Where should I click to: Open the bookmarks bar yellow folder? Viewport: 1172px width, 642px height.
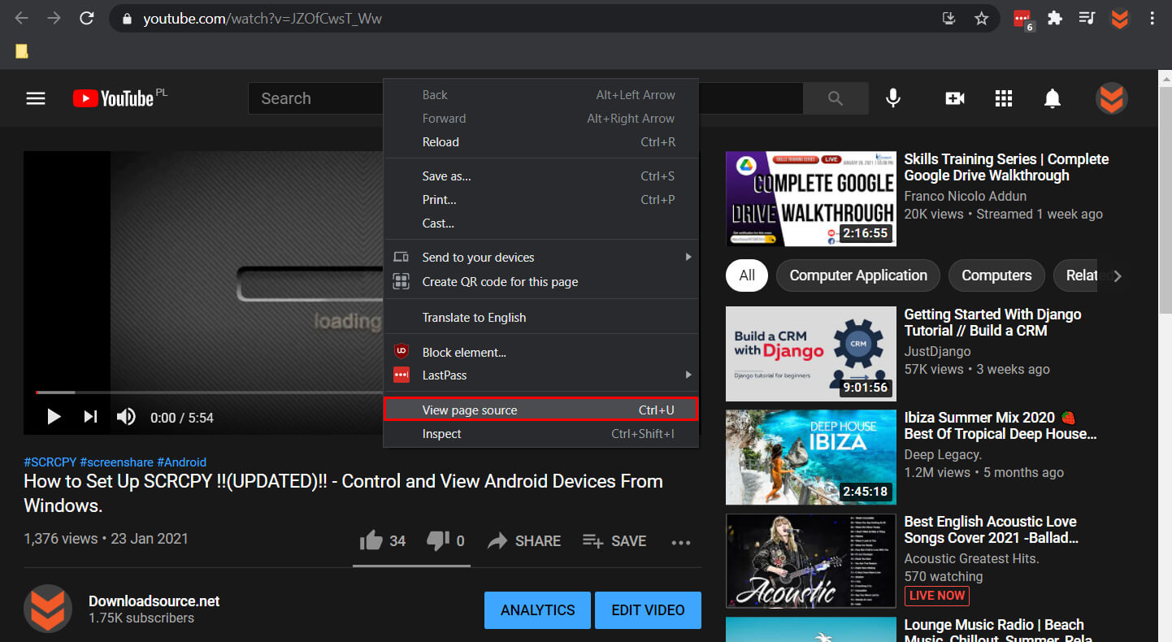pyautogui.click(x=22, y=51)
